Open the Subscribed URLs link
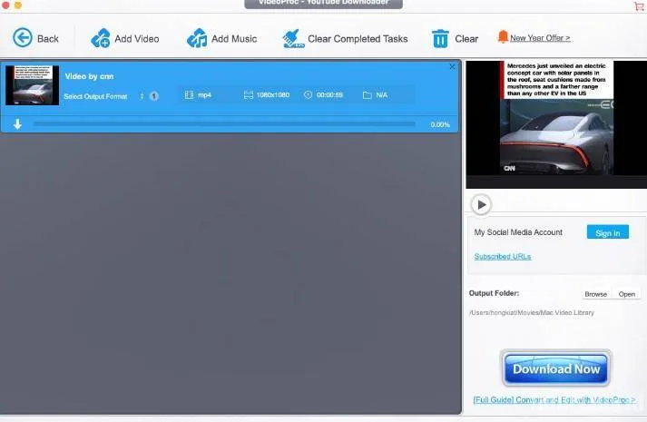This screenshot has height=422, width=647. click(502, 257)
